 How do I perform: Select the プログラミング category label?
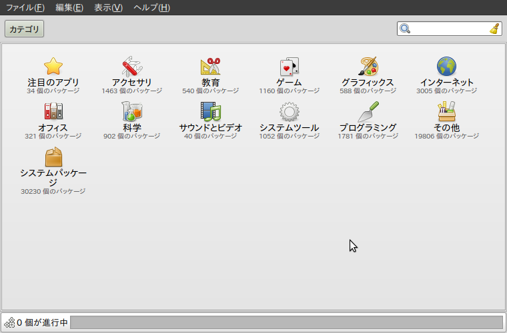click(x=368, y=128)
